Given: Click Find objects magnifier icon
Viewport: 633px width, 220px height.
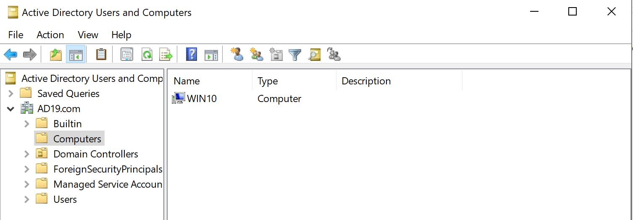Looking at the screenshot, I should (315, 55).
